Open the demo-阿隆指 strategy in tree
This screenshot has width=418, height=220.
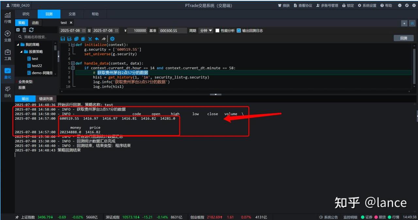(x=40, y=73)
